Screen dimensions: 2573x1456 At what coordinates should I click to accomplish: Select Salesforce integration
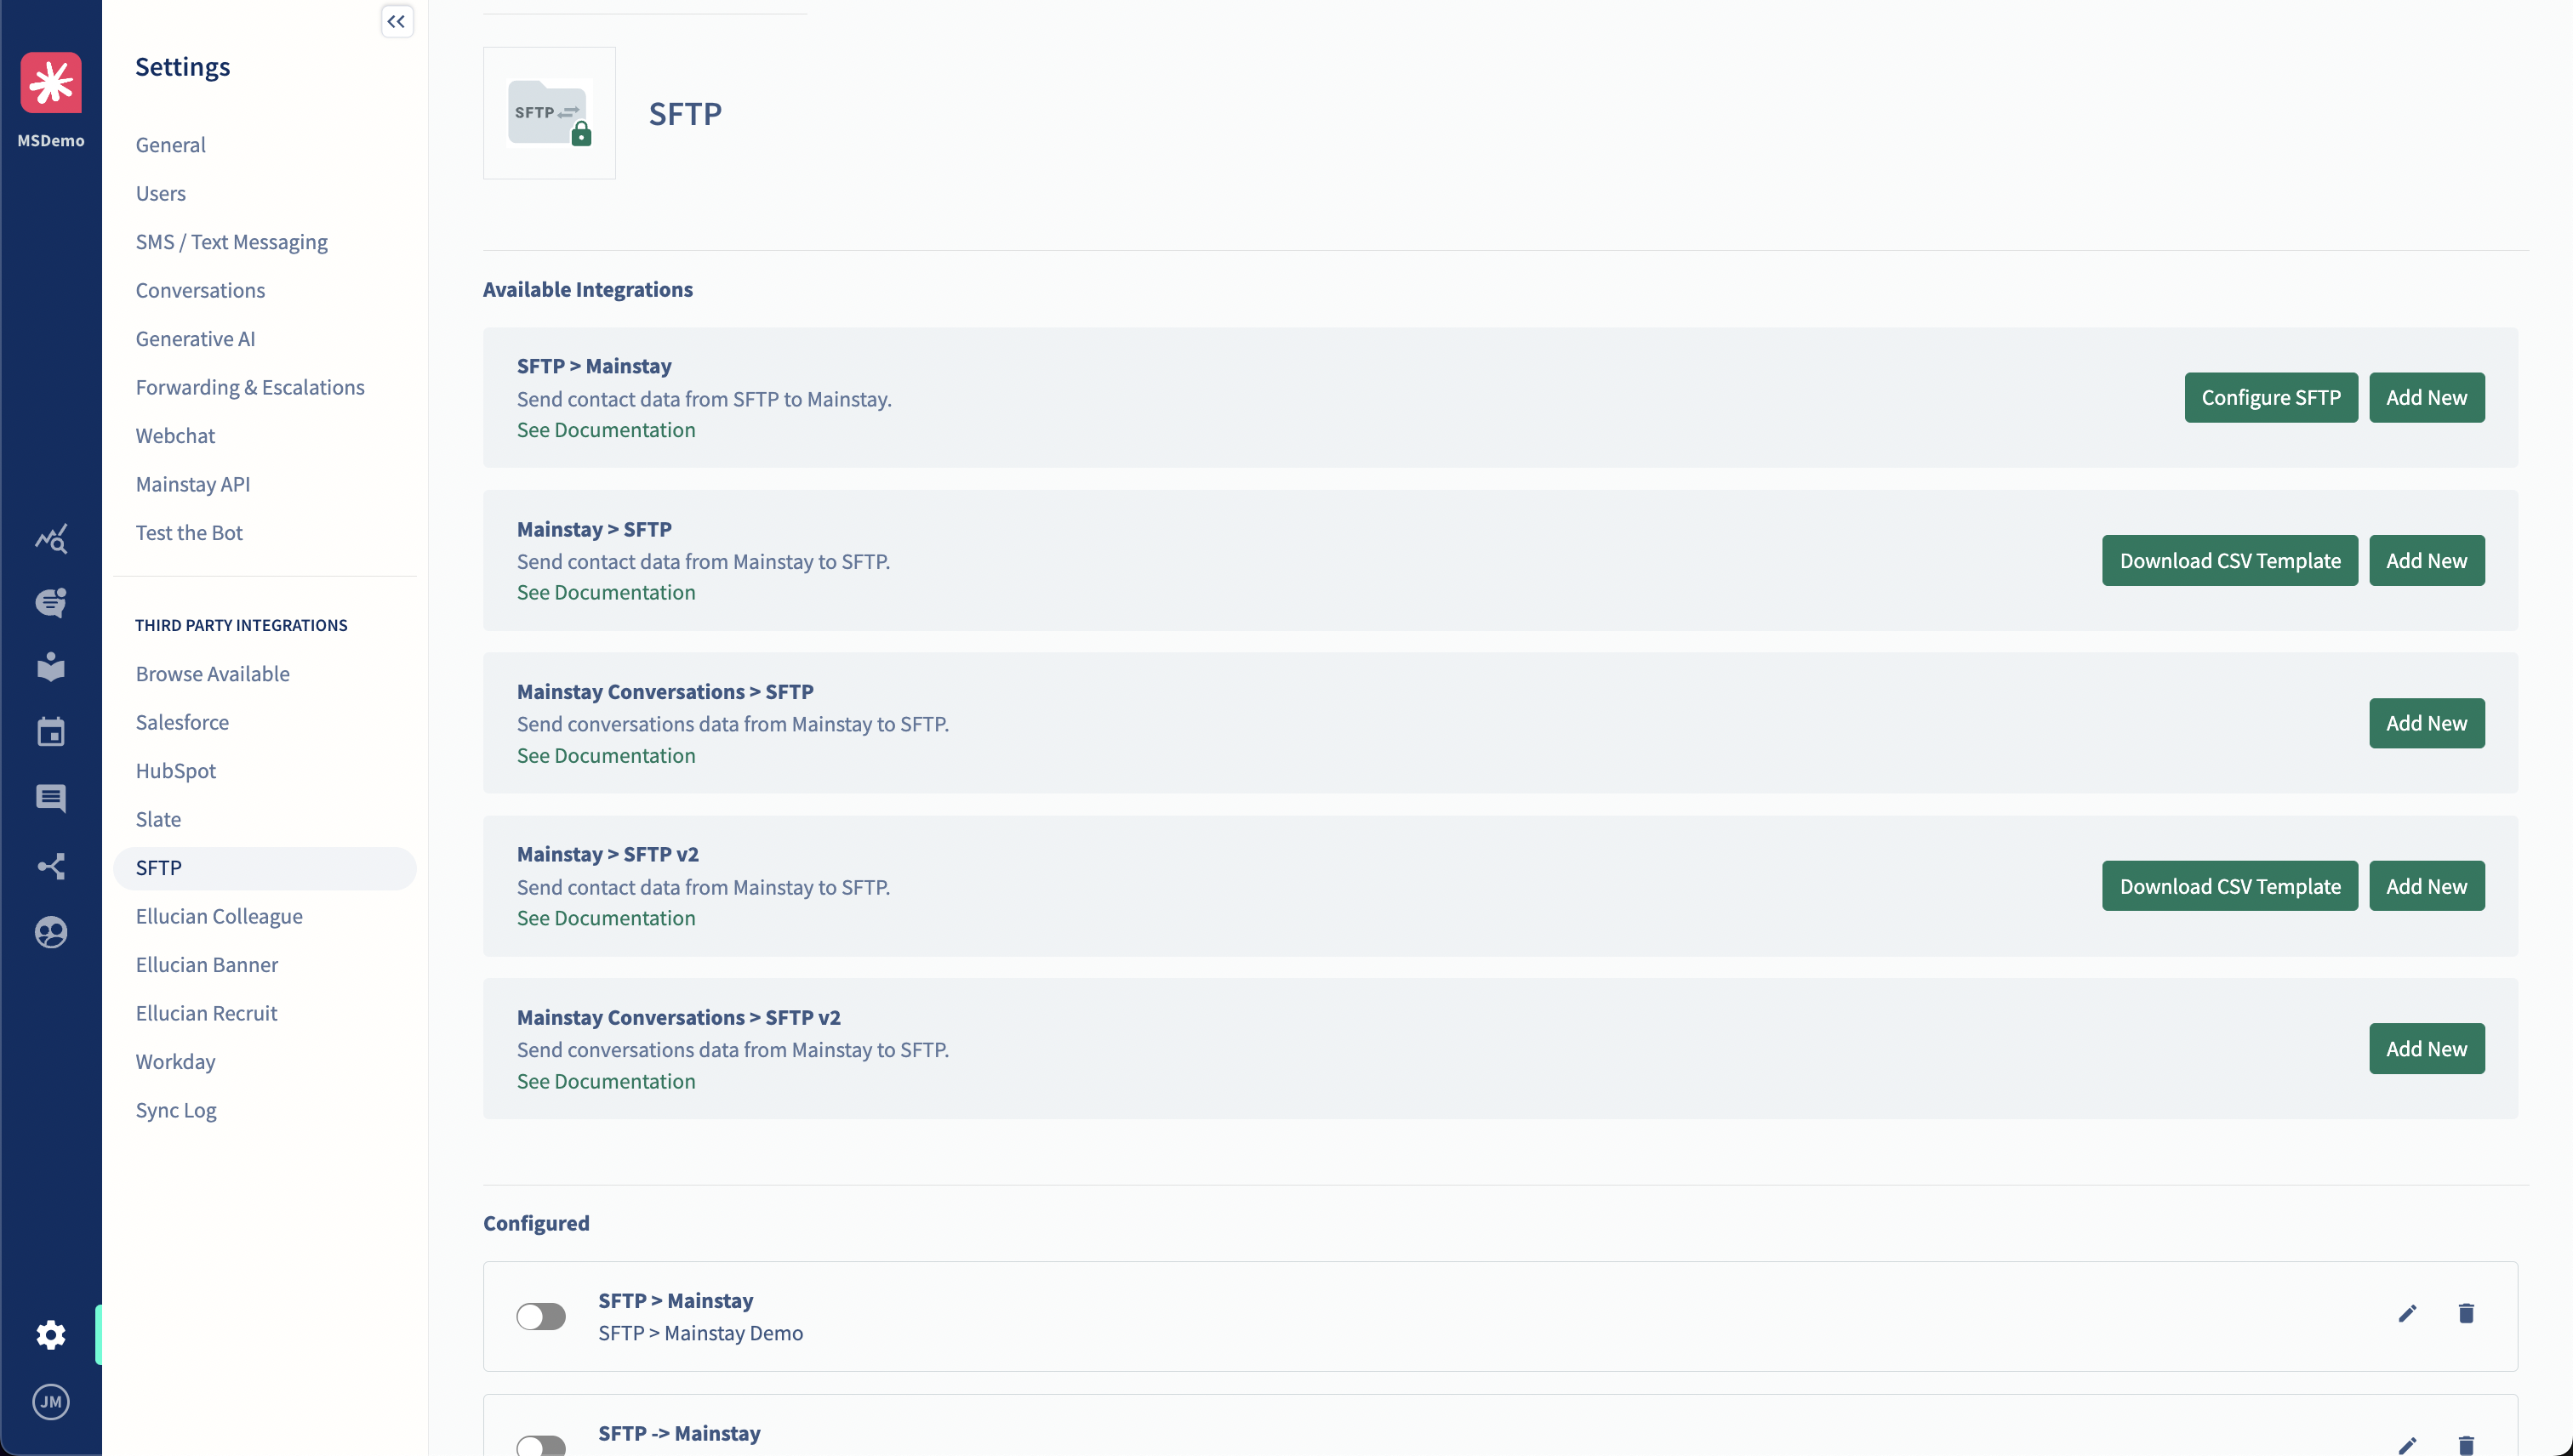click(x=182, y=722)
